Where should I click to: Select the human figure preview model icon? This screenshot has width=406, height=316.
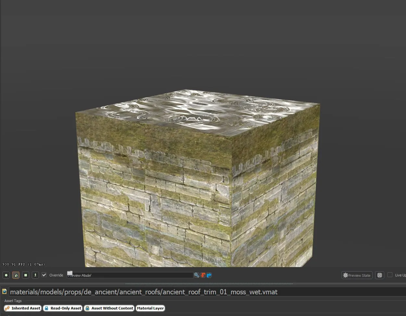pos(35,275)
